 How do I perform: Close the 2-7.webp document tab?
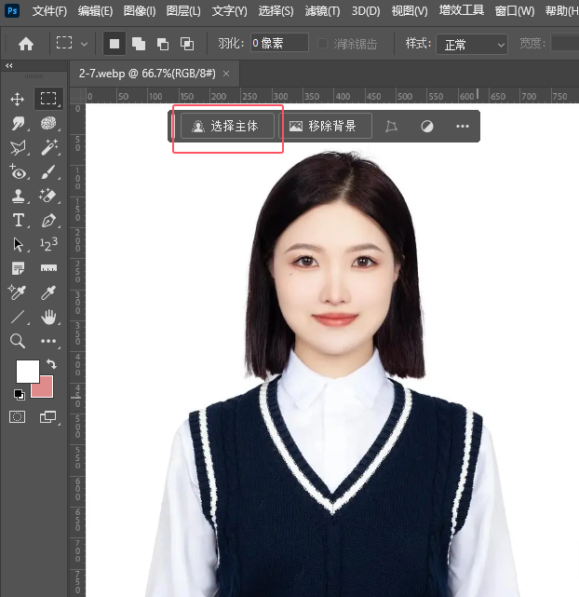226,74
